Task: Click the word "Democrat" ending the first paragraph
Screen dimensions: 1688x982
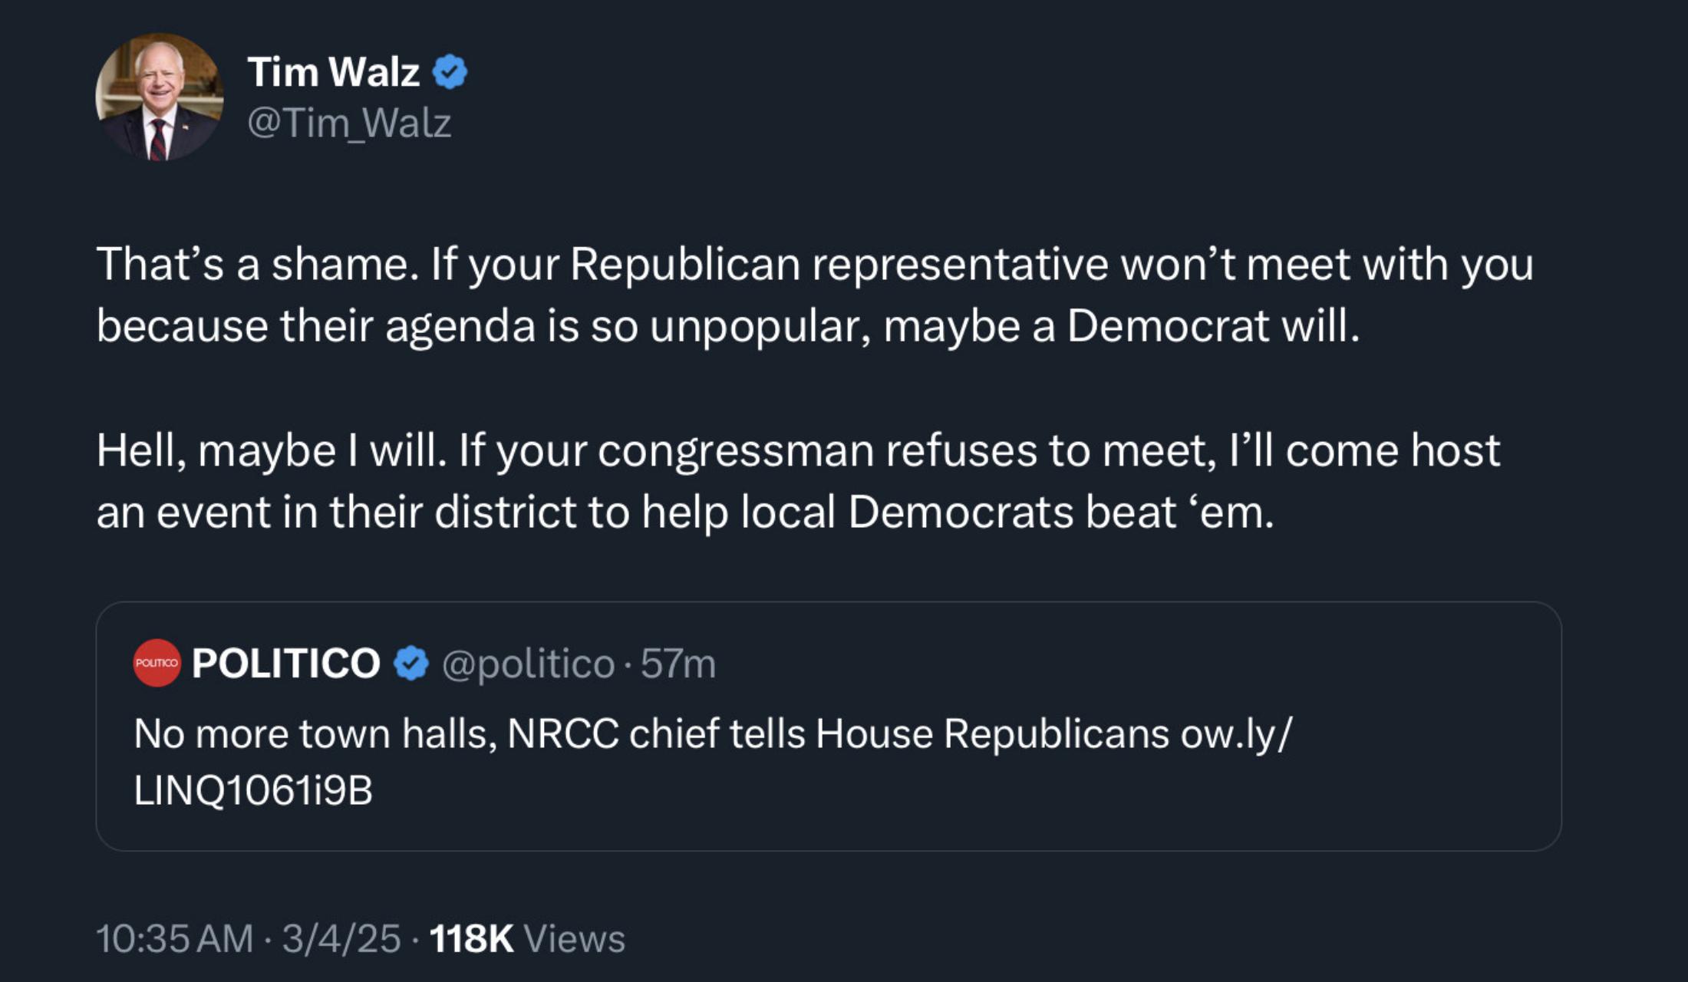Action: coord(1168,326)
